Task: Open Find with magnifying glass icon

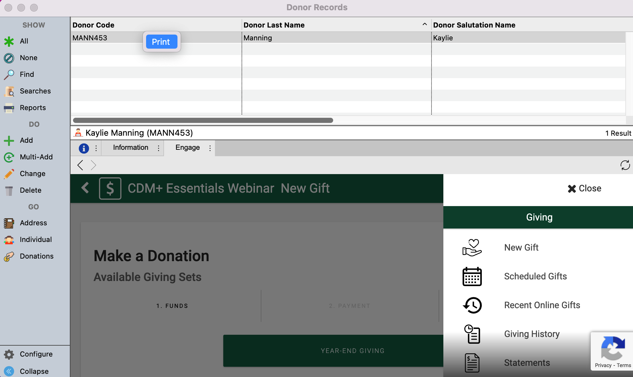Action: (9, 75)
